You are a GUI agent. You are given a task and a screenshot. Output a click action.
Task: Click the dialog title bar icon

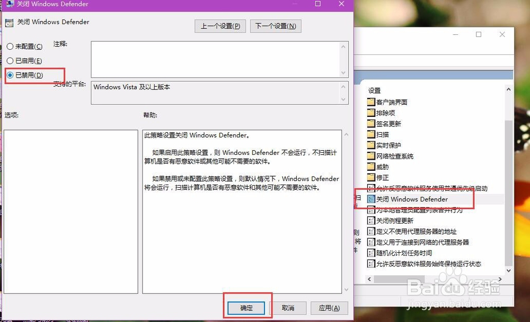[10, 4]
